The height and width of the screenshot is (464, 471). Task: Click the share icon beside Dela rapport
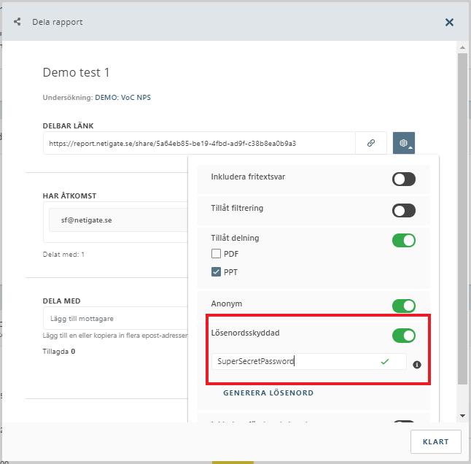17,22
